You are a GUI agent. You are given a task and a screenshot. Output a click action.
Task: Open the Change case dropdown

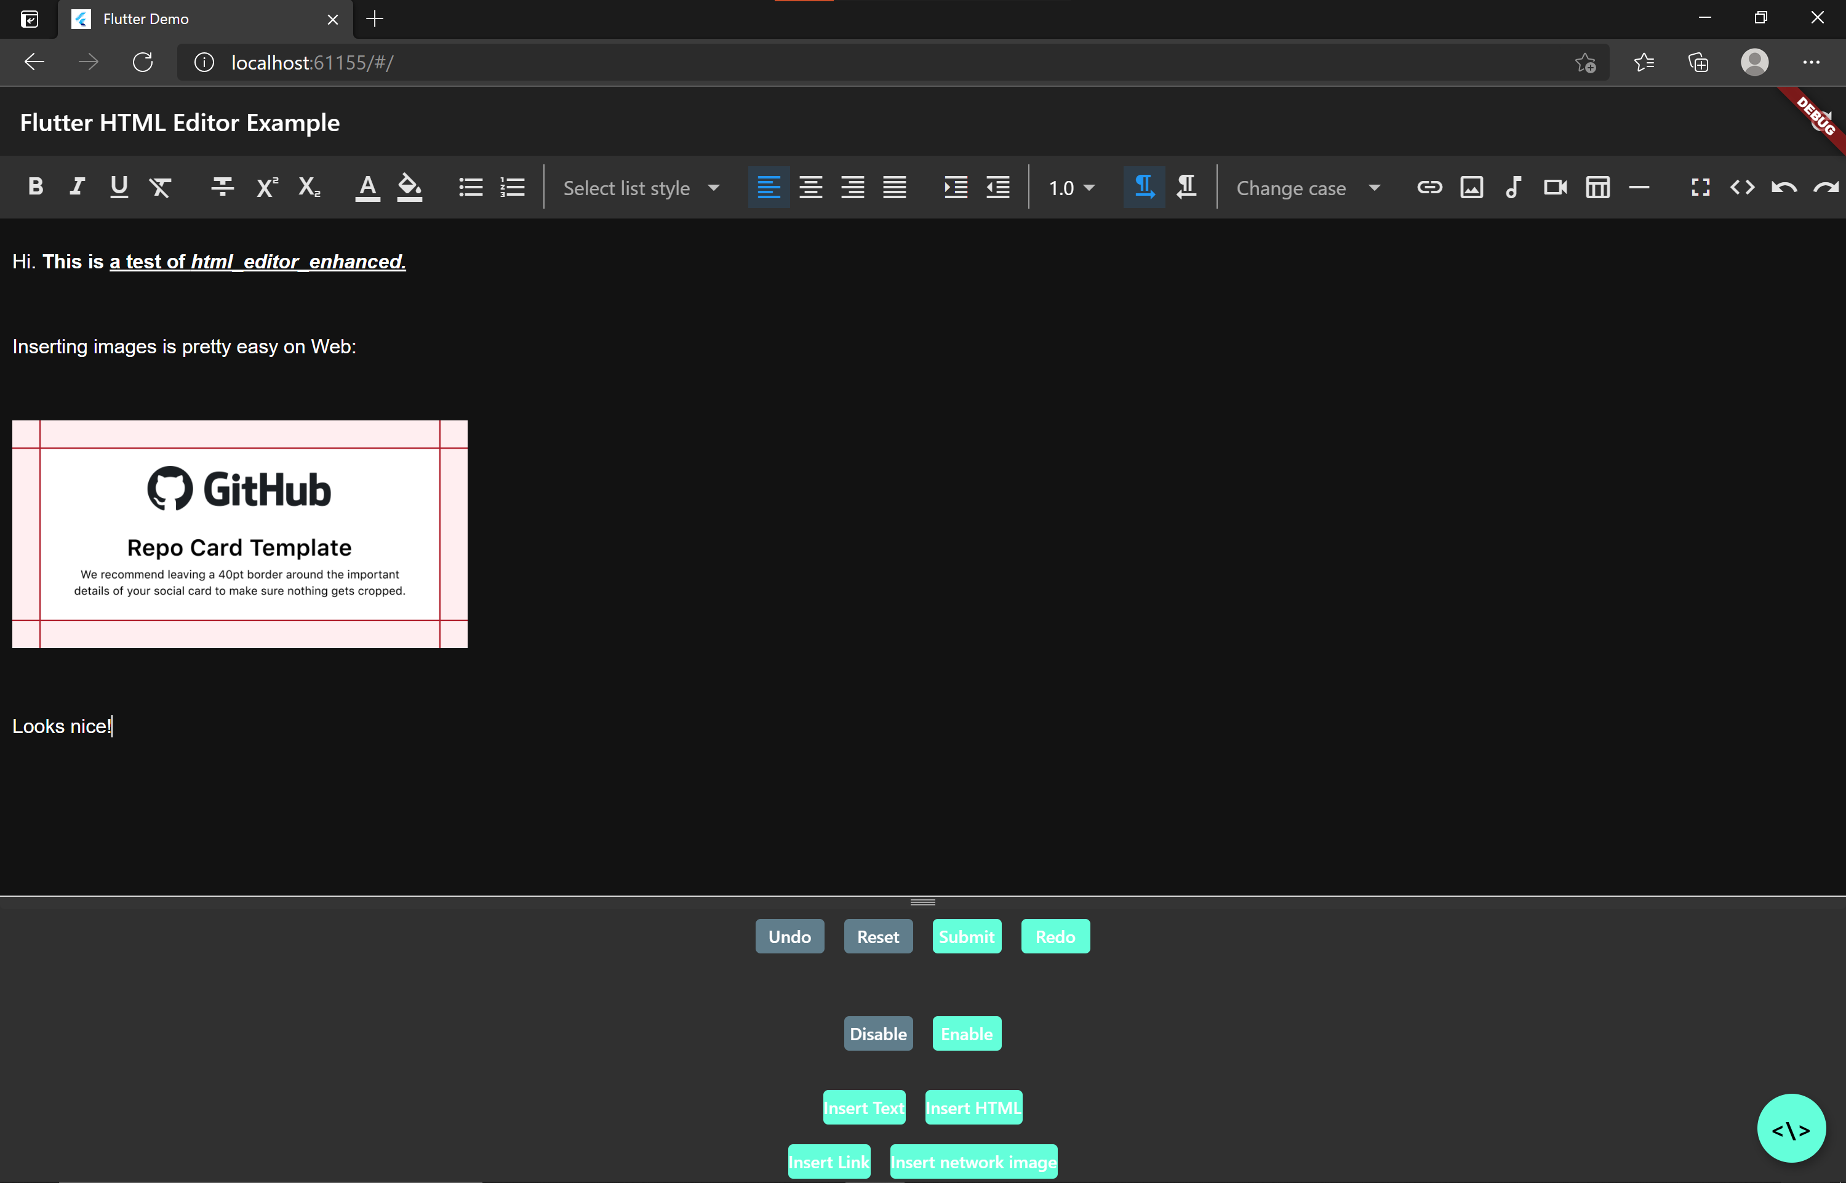(1308, 188)
